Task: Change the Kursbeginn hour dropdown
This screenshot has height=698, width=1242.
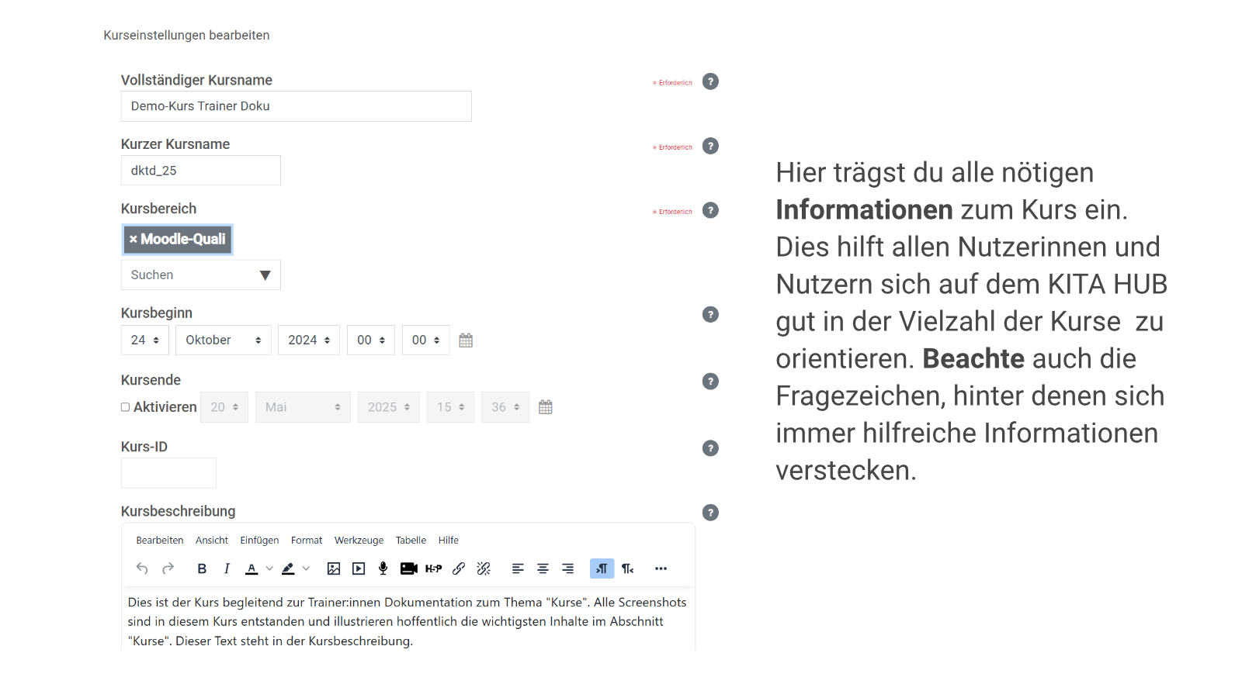Action: click(371, 340)
